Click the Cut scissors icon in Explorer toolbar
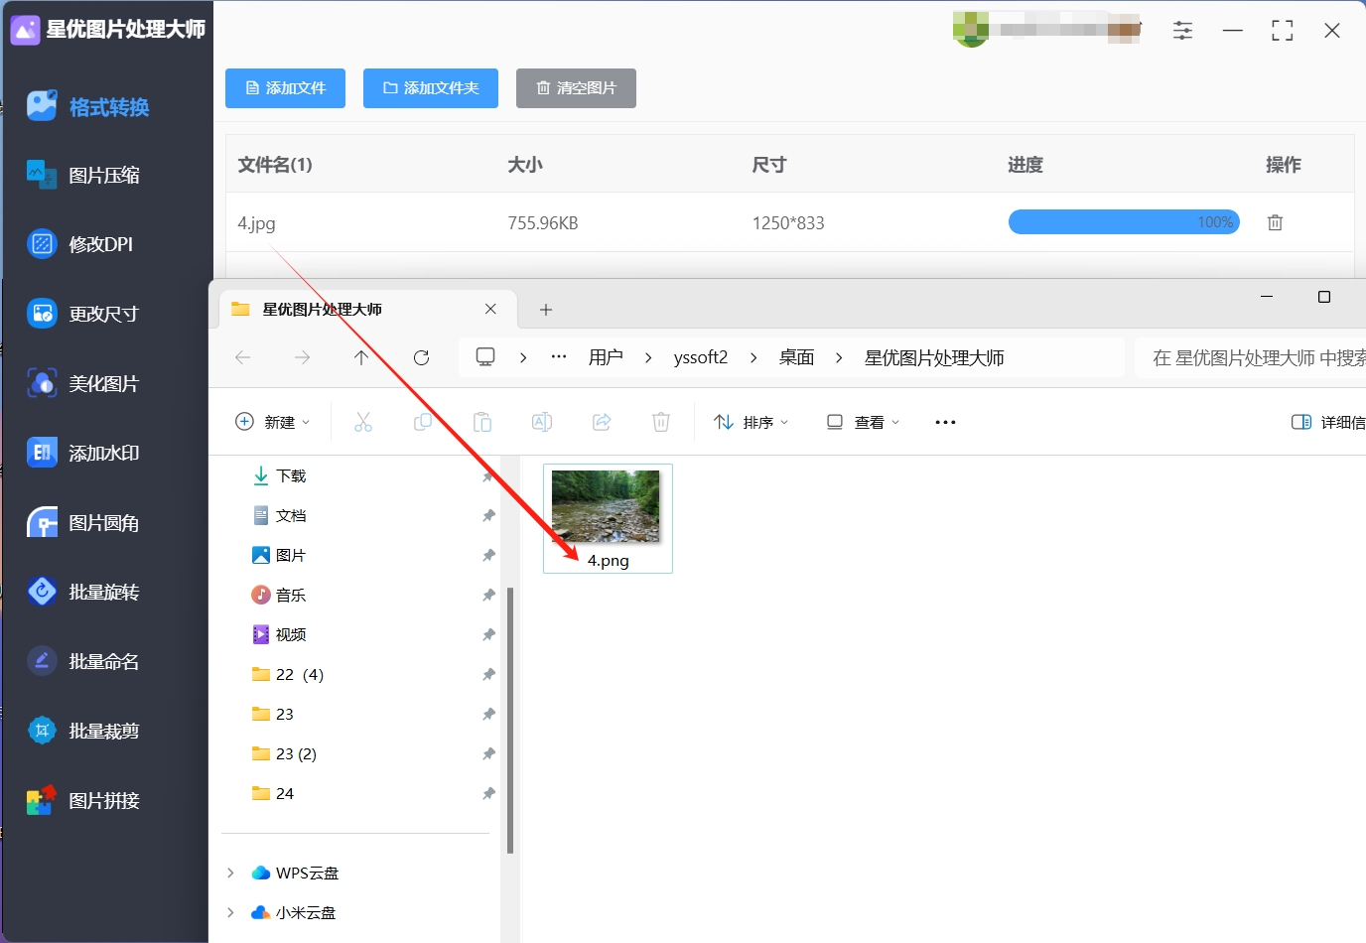1366x943 pixels. point(363,422)
